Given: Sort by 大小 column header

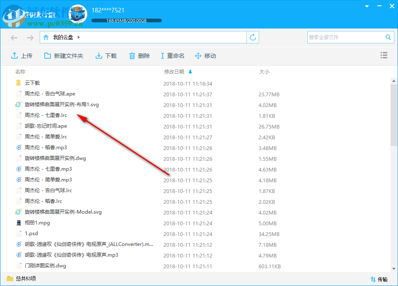Looking at the screenshot, I should pyautogui.click(x=264, y=72).
